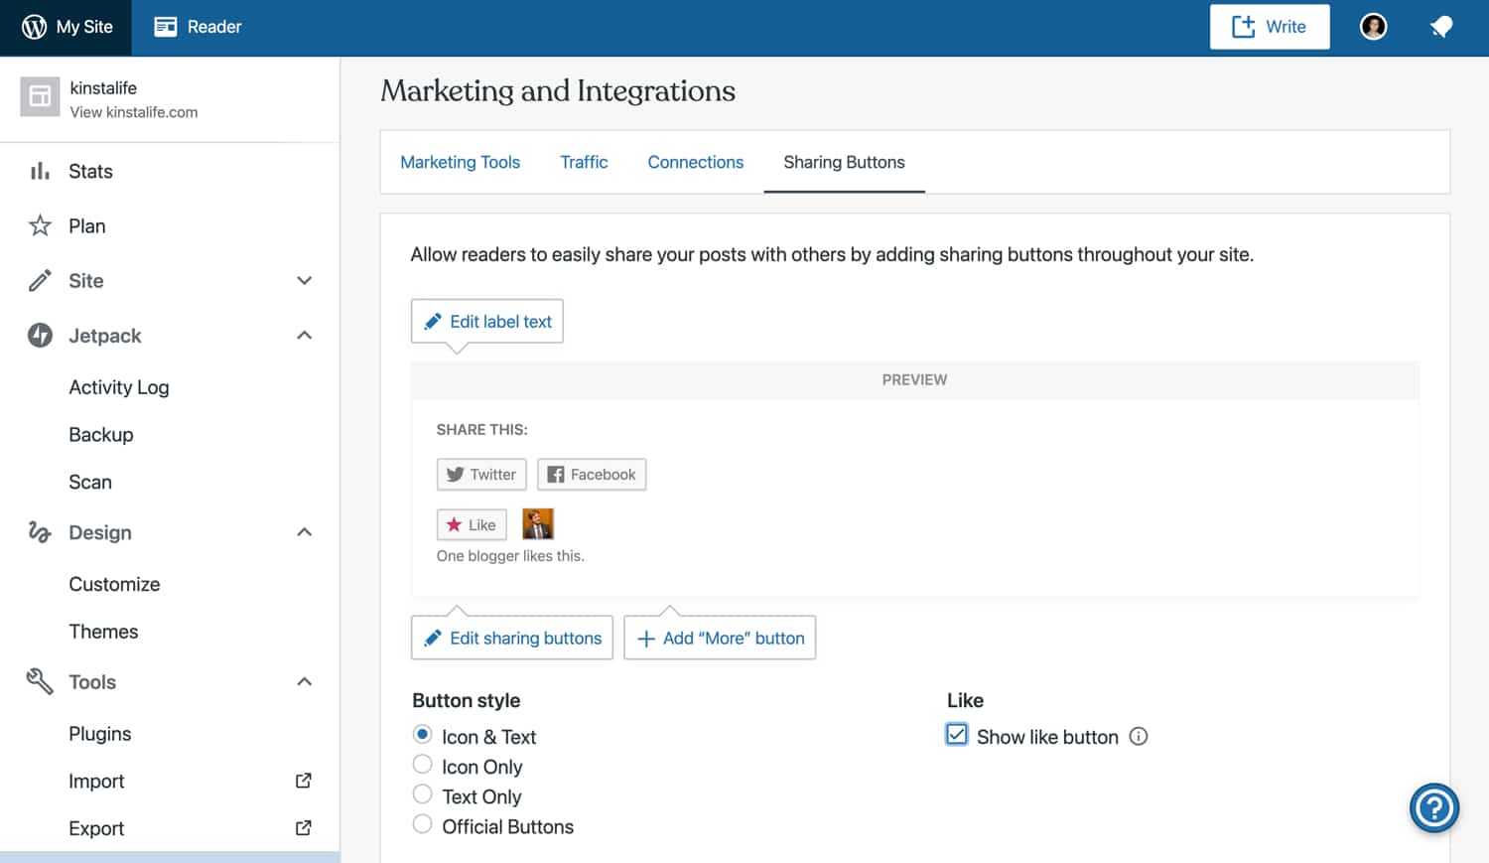Collapse the Jetpack sidebar section

tap(304, 336)
